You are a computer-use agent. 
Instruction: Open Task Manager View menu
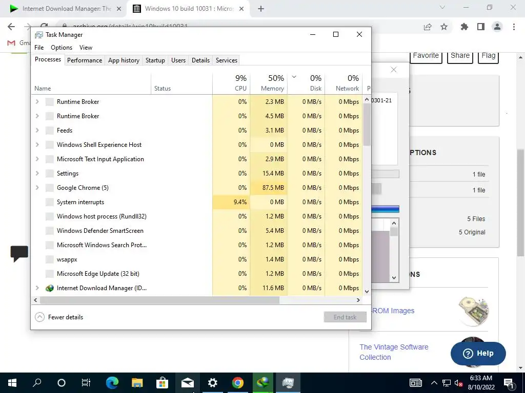(86, 48)
